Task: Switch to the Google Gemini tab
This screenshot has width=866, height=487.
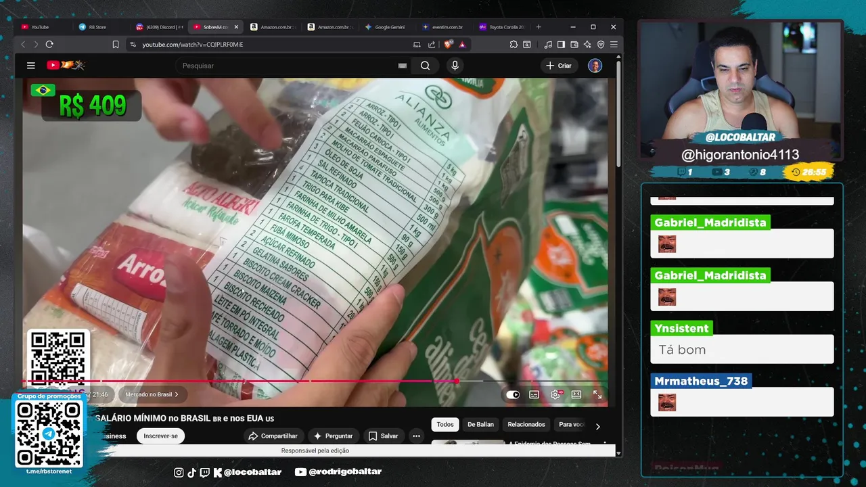Action: click(387, 27)
